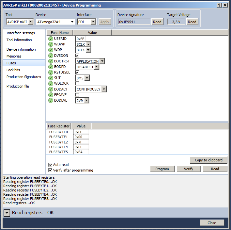Click the FUSEBYTE4 value field 0xEF
231x230 pixels.
click(81, 147)
